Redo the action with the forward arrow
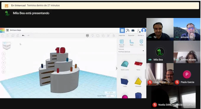 [28, 35]
